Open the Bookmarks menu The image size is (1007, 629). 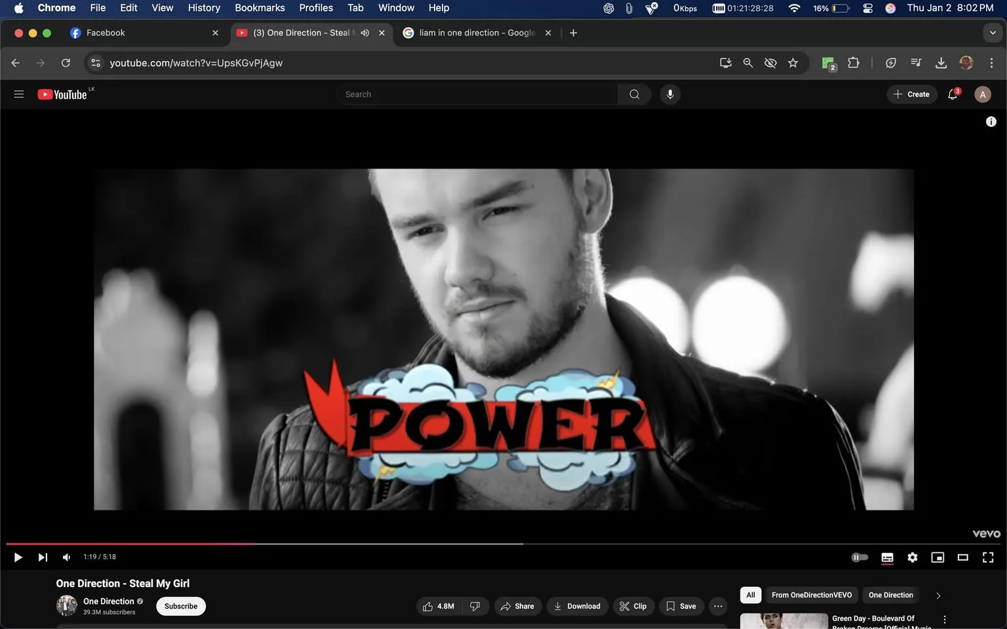coord(260,8)
